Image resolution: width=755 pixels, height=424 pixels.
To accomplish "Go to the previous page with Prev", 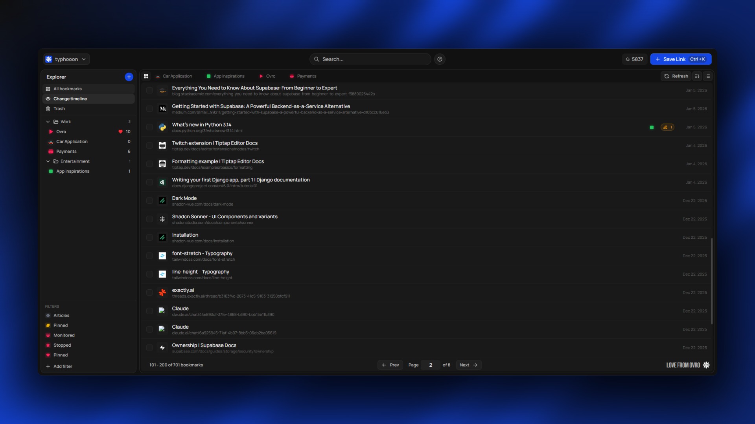I will [390, 365].
